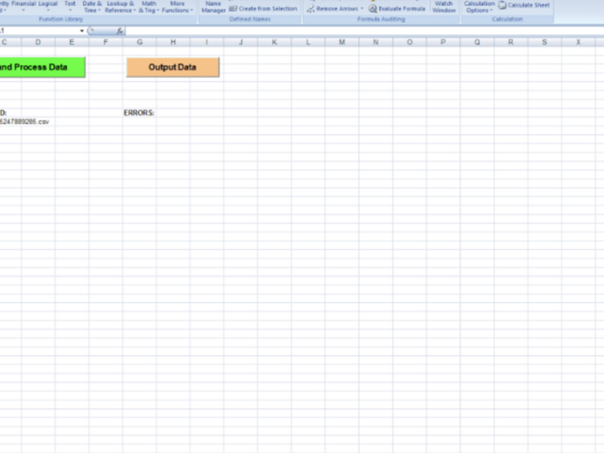Click the orange Output Data button

[x=173, y=67]
